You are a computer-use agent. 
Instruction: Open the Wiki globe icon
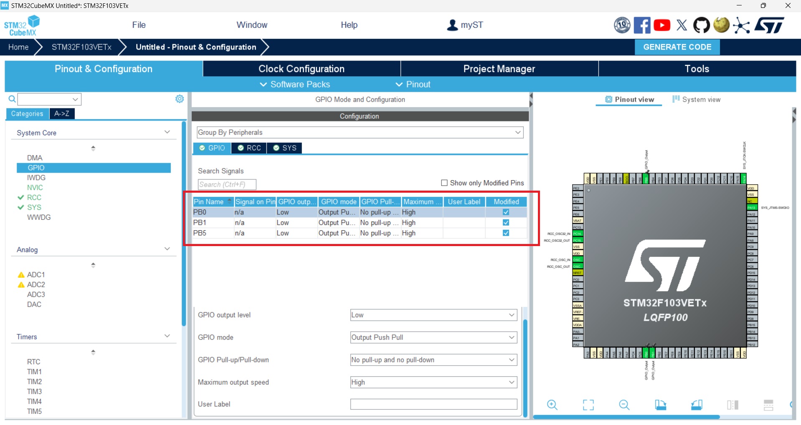pos(721,25)
